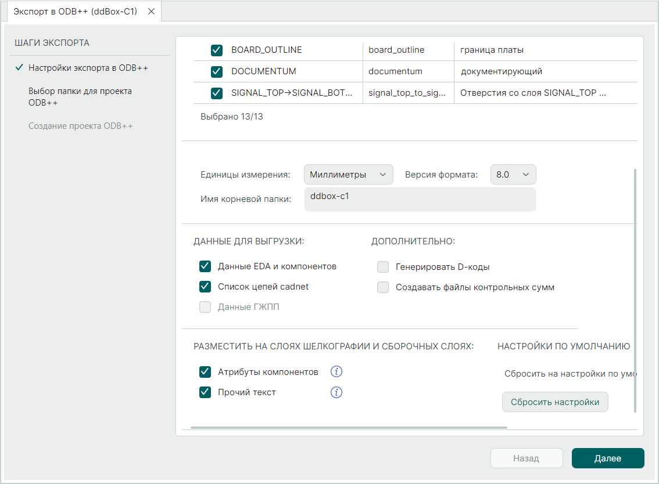The height and width of the screenshot is (484, 659).
Task: Open the Единицы измерения dropdown
Action: point(348,175)
